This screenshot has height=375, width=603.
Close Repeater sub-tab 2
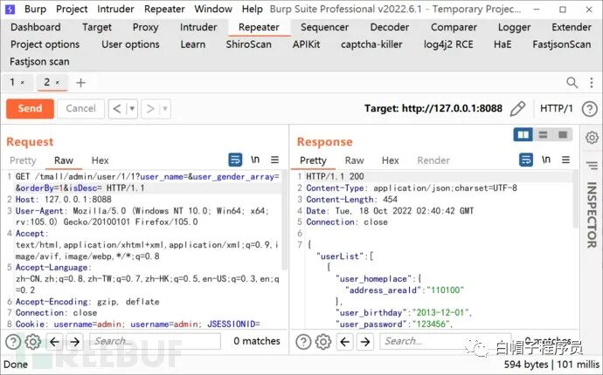coord(58,83)
